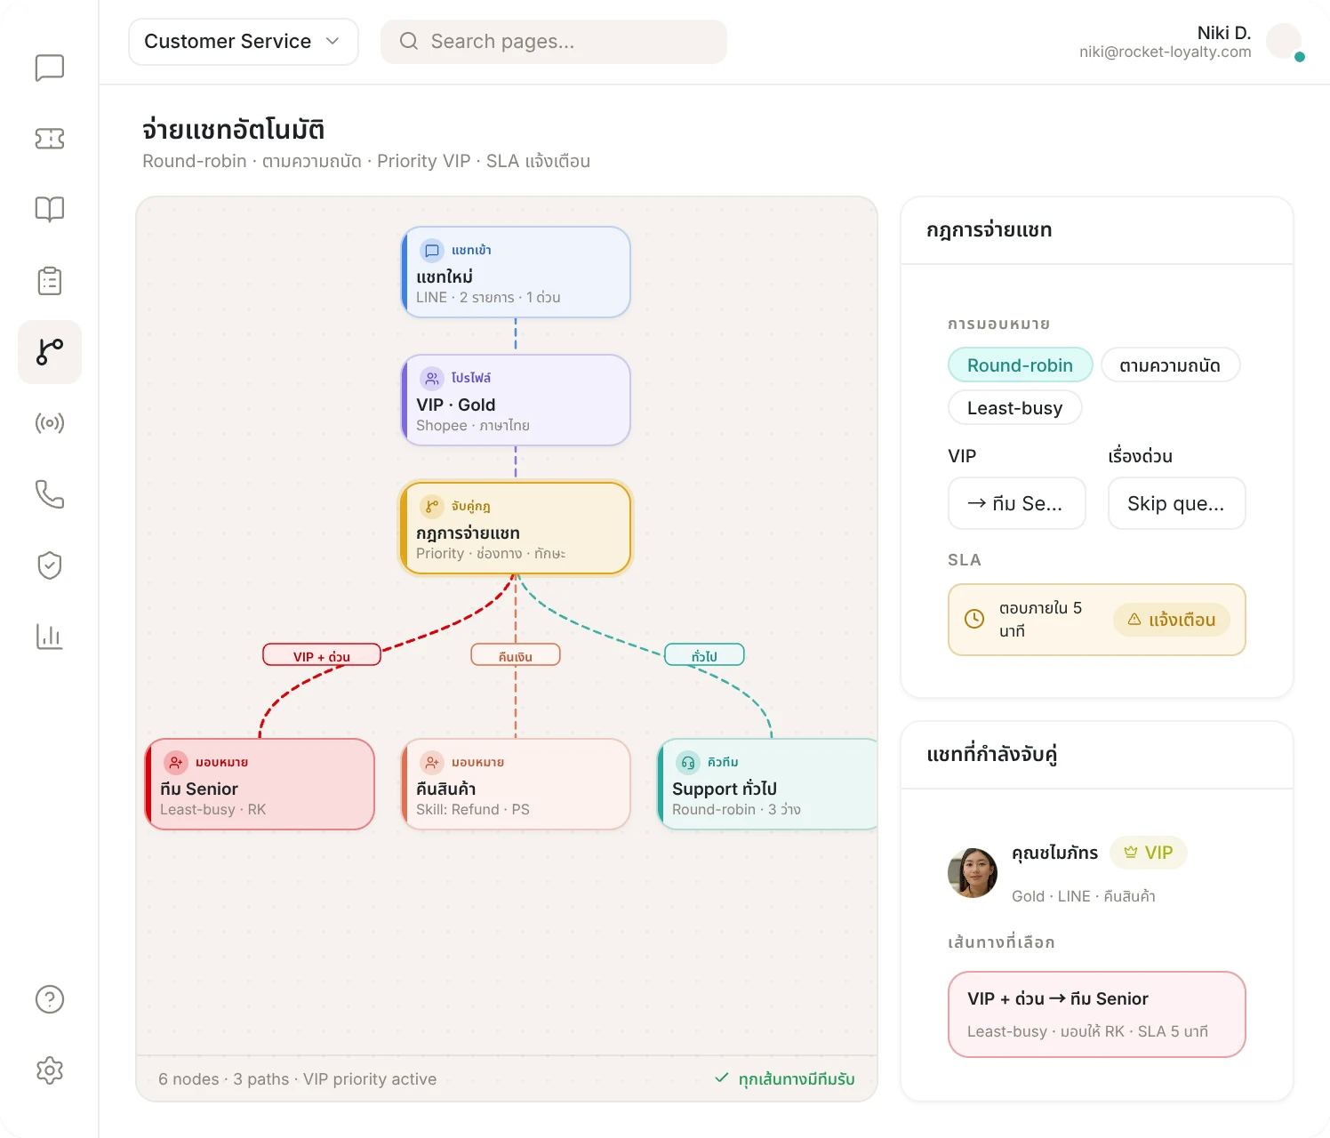The image size is (1330, 1138).
Task: Click the VIP + ด่วน path label
Action: pos(322,655)
